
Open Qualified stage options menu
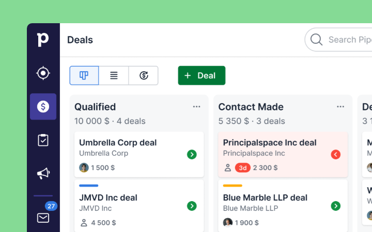pos(196,107)
